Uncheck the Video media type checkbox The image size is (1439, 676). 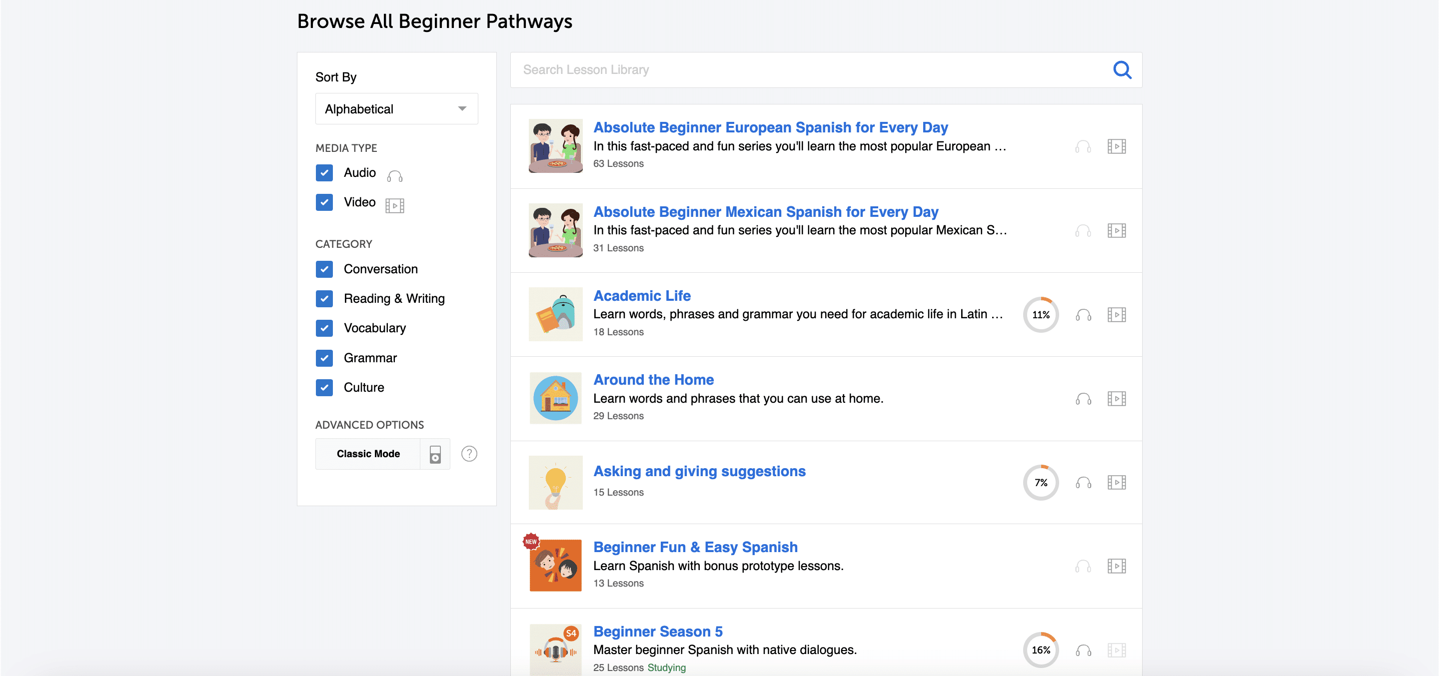tap(324, 202)
